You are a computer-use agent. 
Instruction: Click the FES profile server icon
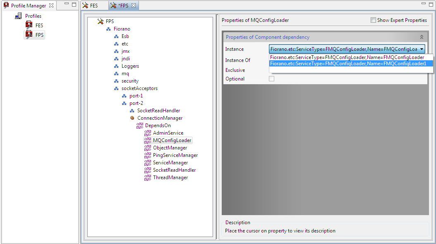(x=29, y=25)
